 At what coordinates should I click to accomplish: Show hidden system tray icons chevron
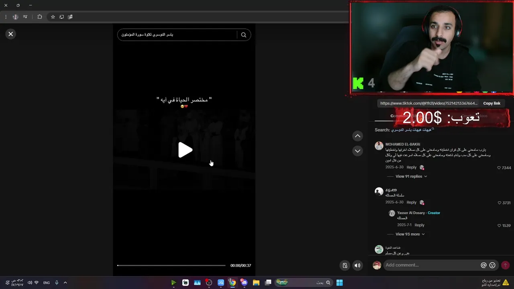coord(65,283)
